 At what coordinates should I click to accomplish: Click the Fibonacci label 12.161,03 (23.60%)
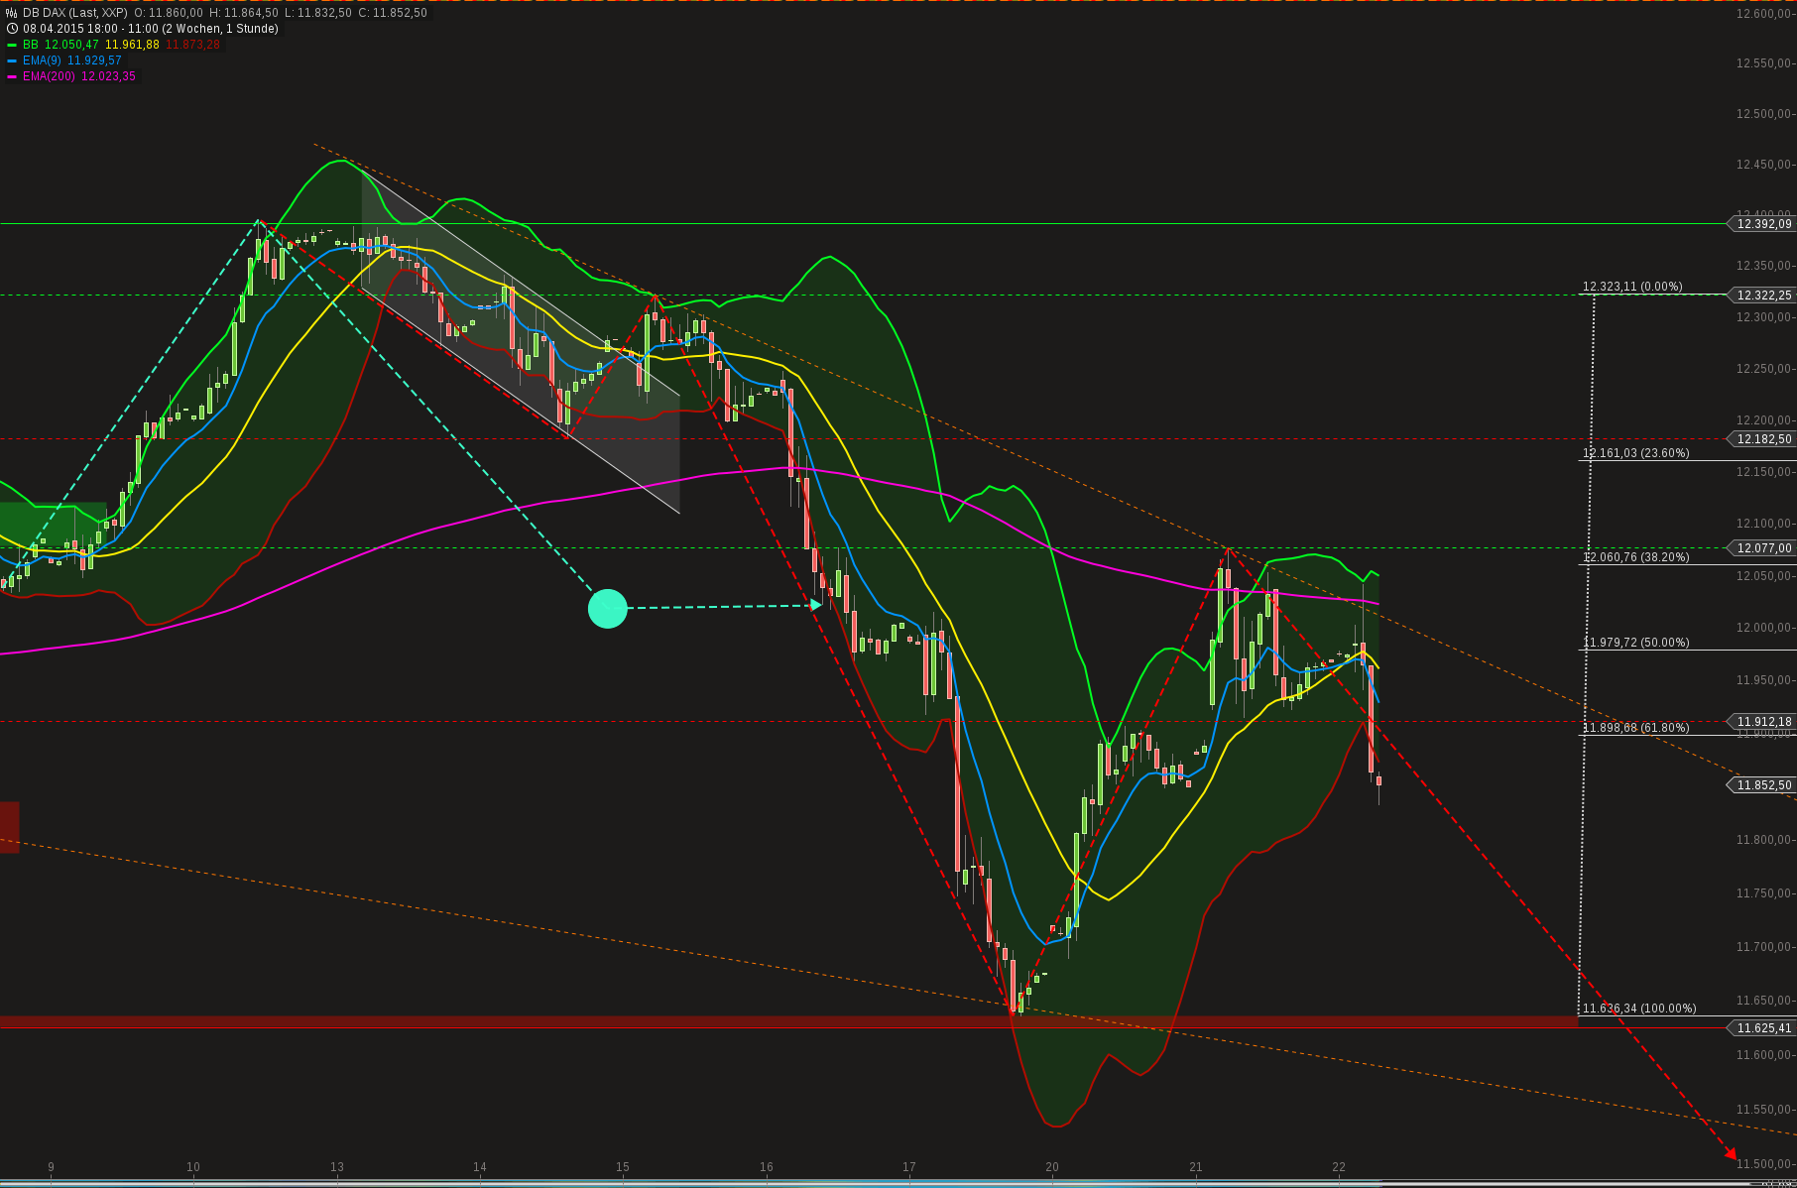pos(1636,453)
